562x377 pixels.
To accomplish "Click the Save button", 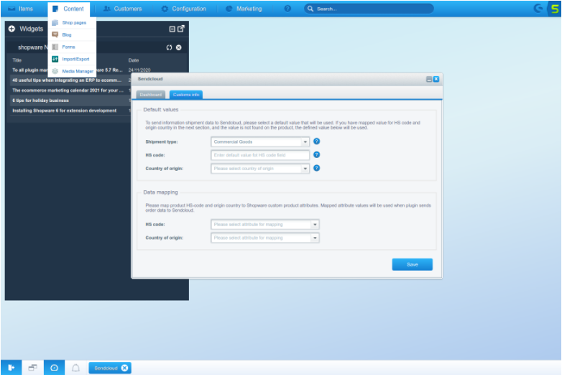I will click(413, 264).
